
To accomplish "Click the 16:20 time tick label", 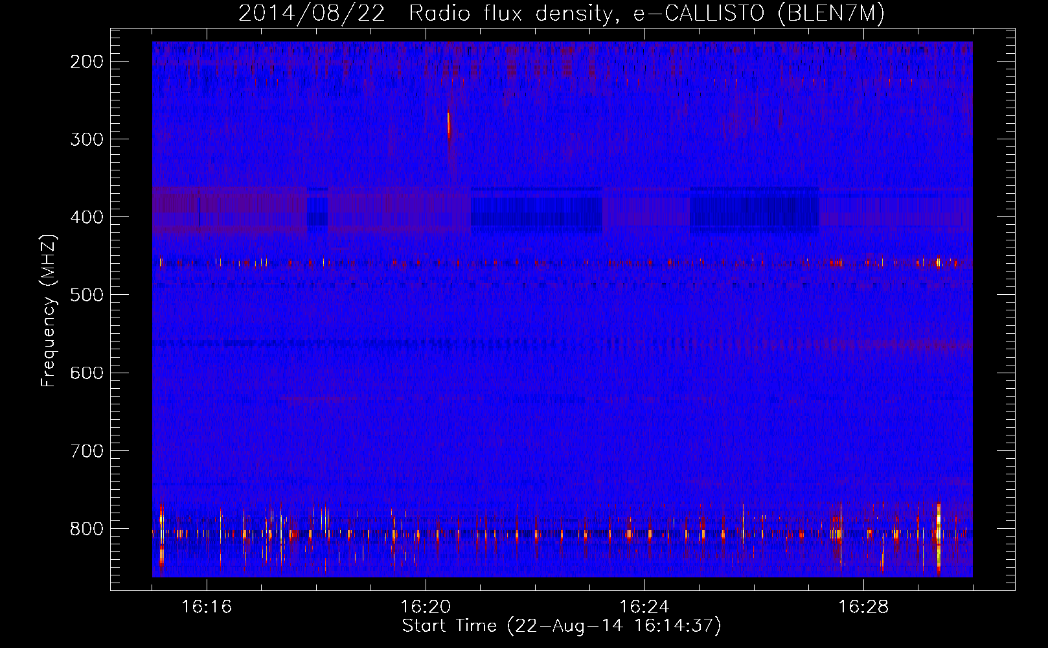I will tap(426, 607).
